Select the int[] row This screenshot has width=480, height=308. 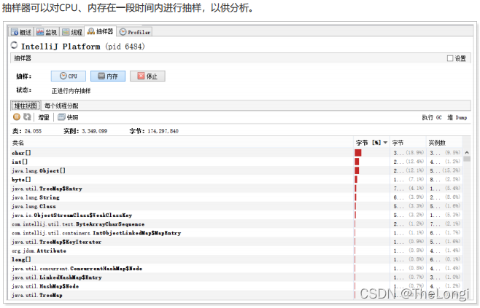[236, 162]
